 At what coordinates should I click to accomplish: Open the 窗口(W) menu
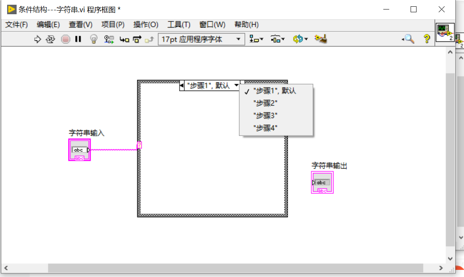click(212, 24)
